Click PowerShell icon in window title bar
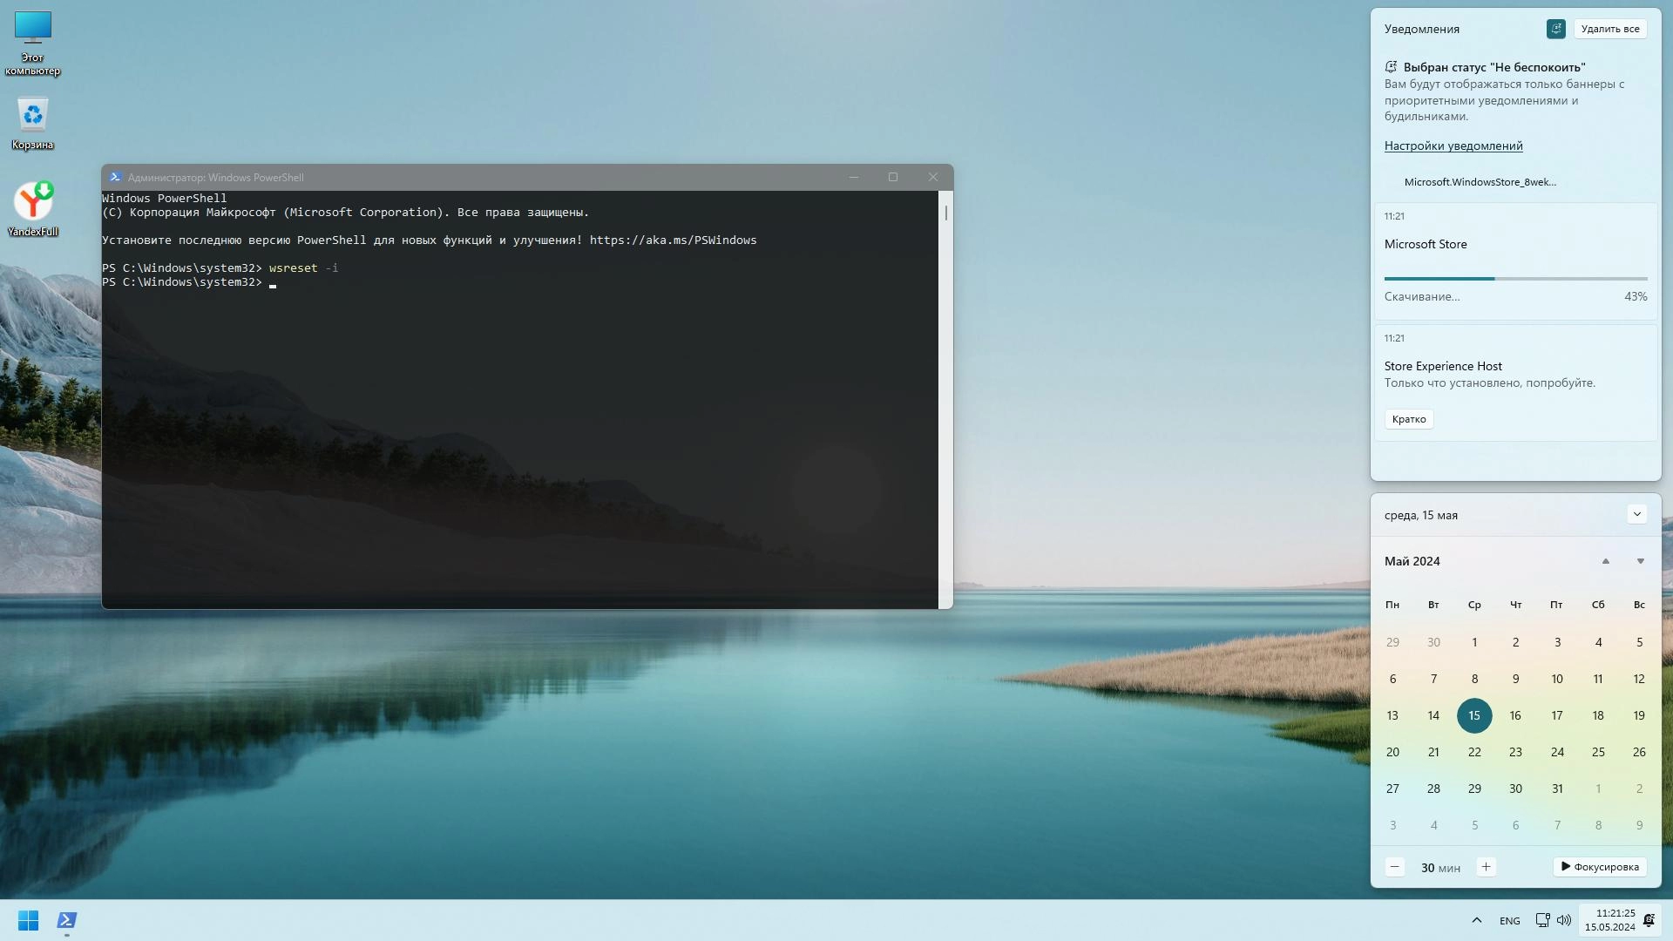The width and height of the screenshot is (1673, 941). [115, 177]
